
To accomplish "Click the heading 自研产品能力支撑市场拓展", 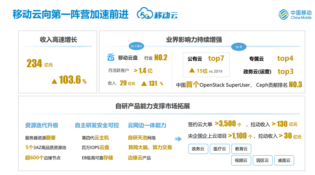I will pos(153,106).
